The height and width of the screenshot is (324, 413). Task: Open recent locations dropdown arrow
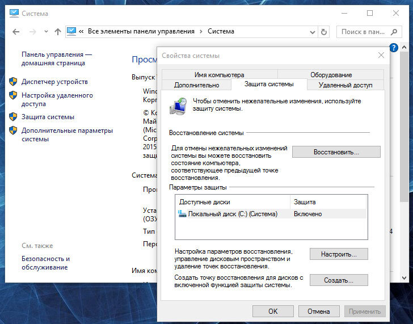click(46, 32)
